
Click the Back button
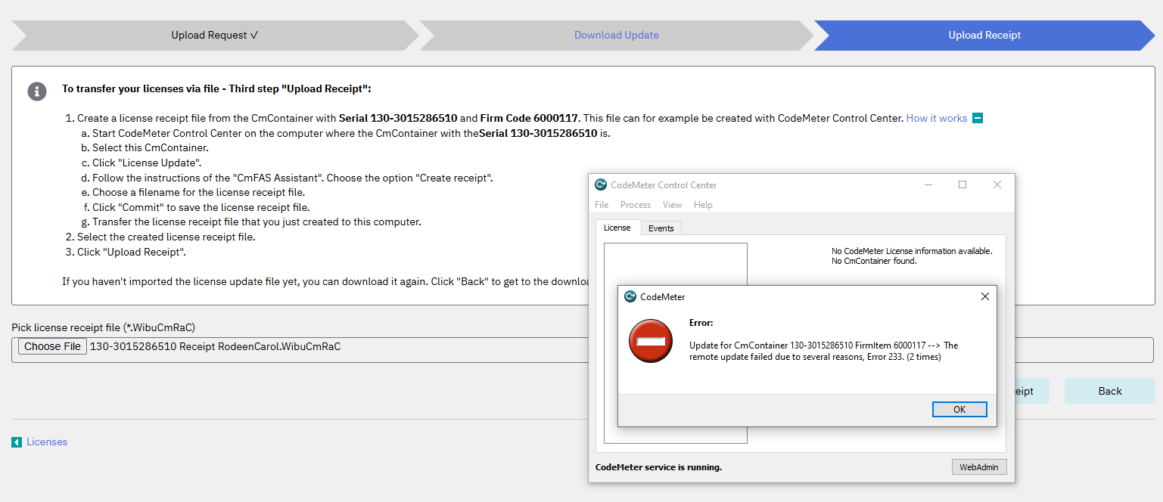tap(1110, 391)
